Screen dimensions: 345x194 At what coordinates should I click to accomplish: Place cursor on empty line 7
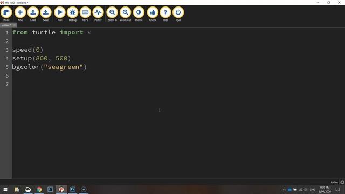coord(178,84)
